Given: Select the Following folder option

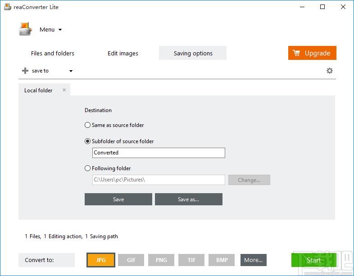Looking at the screenshot, I should [x=108, y=168].
